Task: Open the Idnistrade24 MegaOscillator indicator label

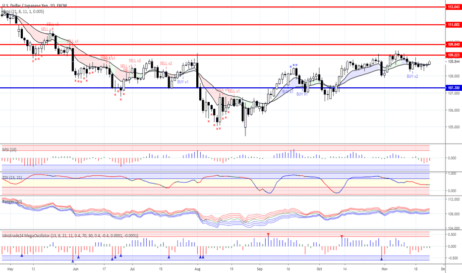Action: point(69,235)
